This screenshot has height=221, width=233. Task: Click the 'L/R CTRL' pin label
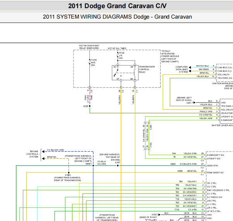coord(212,208)
